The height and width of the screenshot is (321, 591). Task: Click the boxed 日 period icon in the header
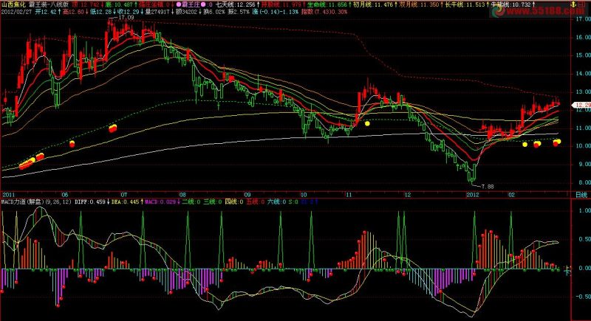(x=582, y=4)
